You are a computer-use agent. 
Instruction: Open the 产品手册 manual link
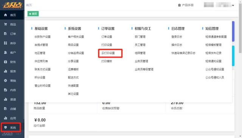tap(186, 5)
